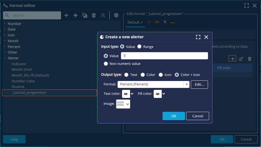Click the stacked layers icon in the left toolbar
Viewport: 261px width, 147px height.
coord(116,16)
